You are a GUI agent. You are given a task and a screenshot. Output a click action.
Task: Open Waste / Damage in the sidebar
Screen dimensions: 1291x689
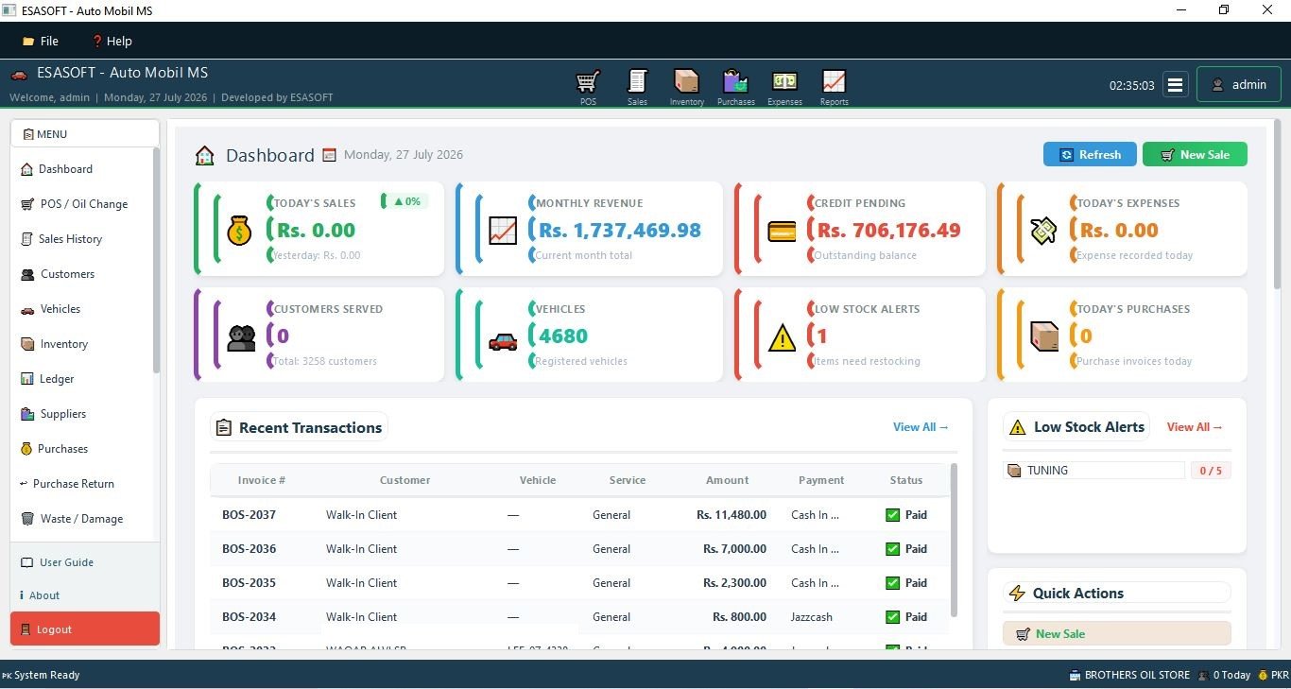[x=82, y=519]
